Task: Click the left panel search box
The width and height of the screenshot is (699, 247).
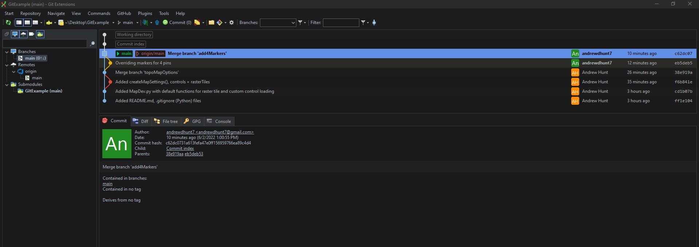Action: 45,43
